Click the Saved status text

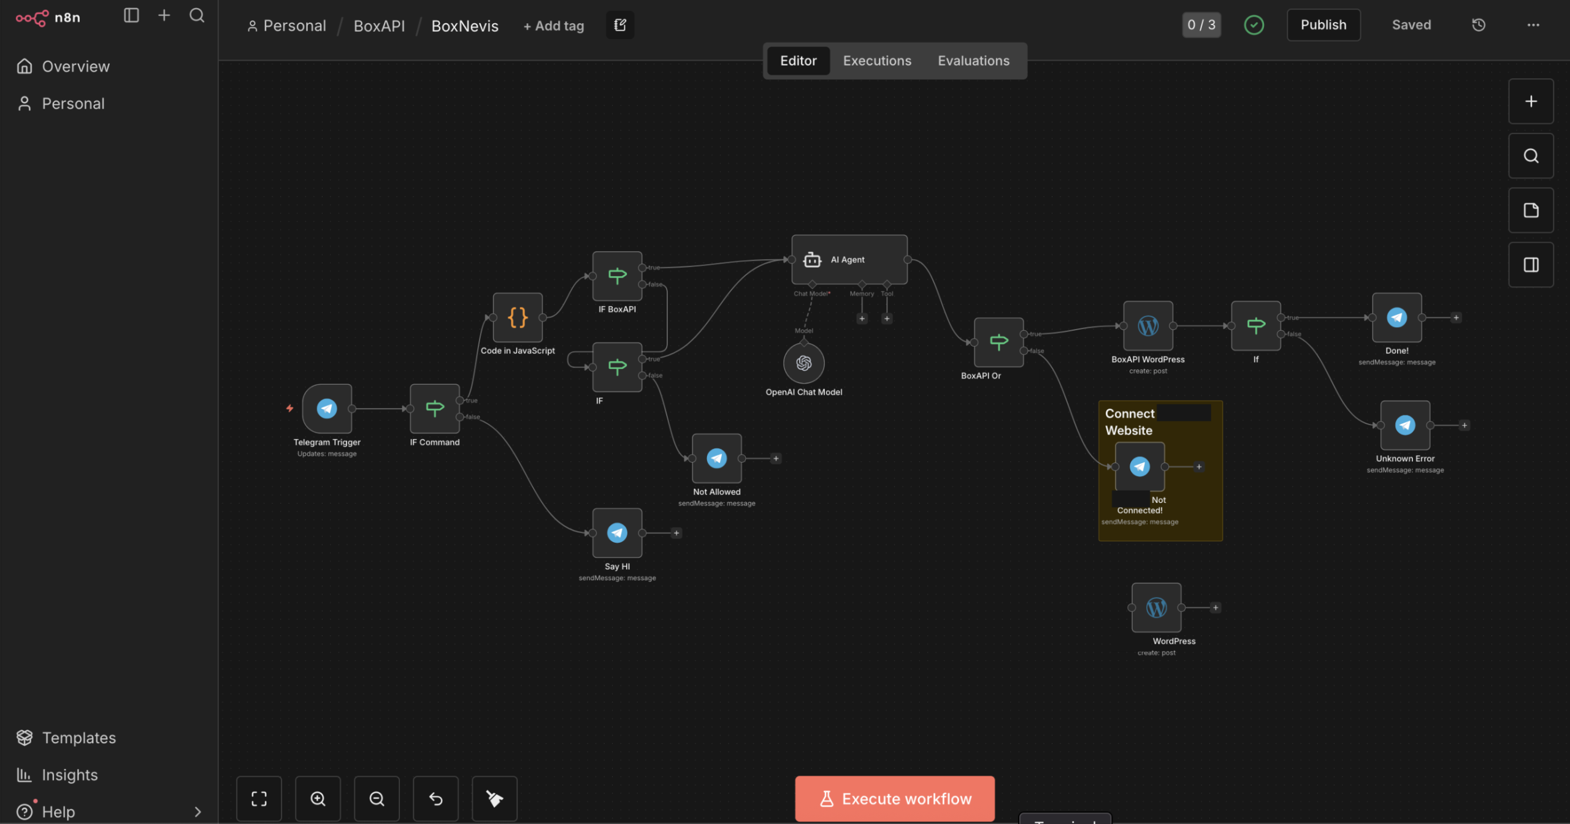pyautogui.click(x=1411, y=25)
